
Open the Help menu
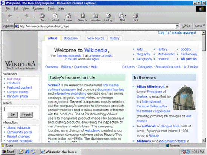point(61,9)
